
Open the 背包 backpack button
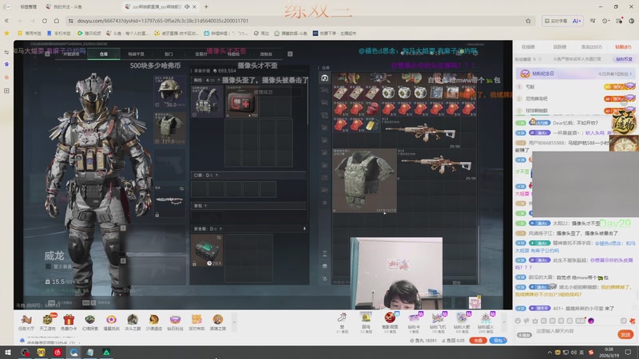498,341
